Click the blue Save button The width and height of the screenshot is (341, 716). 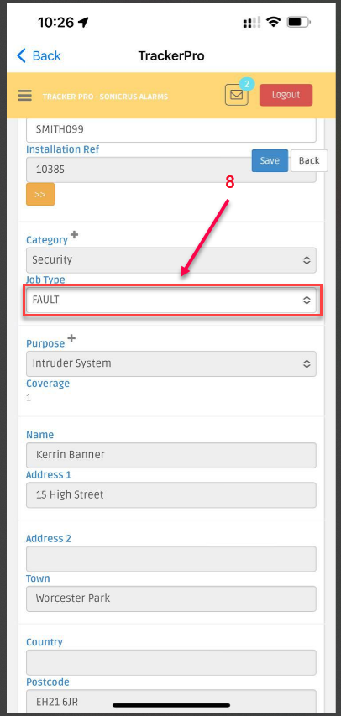coord(270,160)
